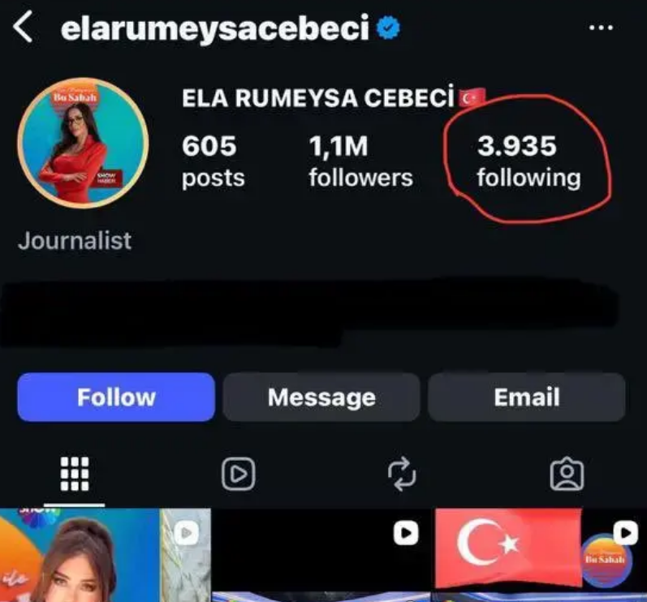
Task: Switch to the Reels tab icon
Action: point(238,474)
